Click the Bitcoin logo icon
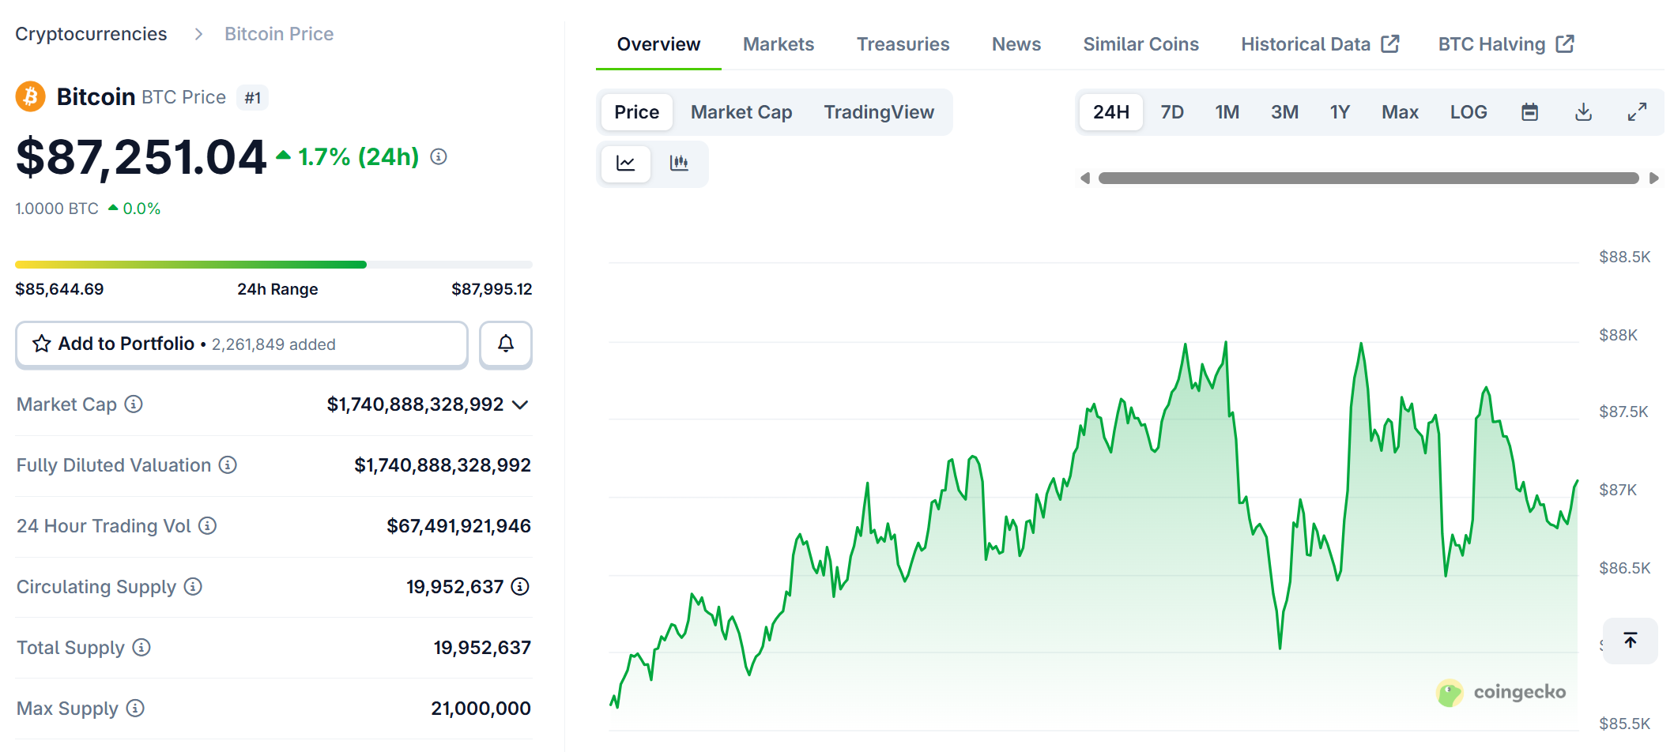This screenshot has width=1674, height=752. point(30,96)
